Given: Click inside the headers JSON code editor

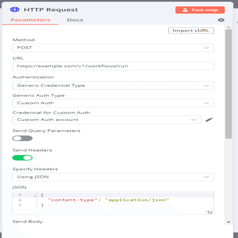Looking at the screenshot, I should (113, 203).
